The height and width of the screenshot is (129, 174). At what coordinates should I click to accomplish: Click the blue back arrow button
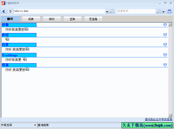[x=4, y=11]
